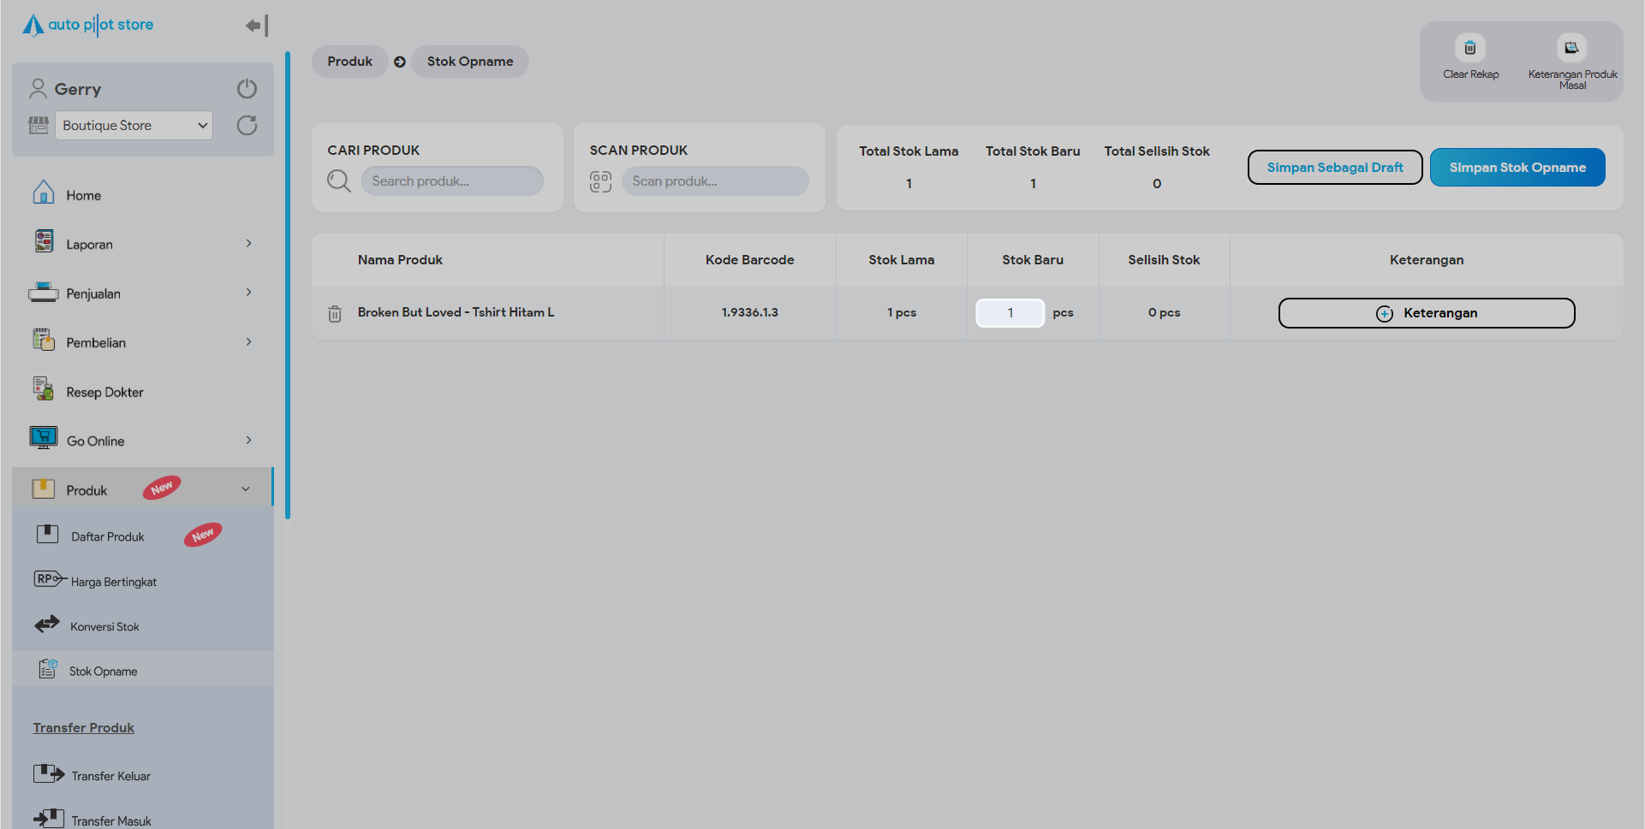Add Keterangan for the product row
1645x829 pixels.
[1426, 313]
